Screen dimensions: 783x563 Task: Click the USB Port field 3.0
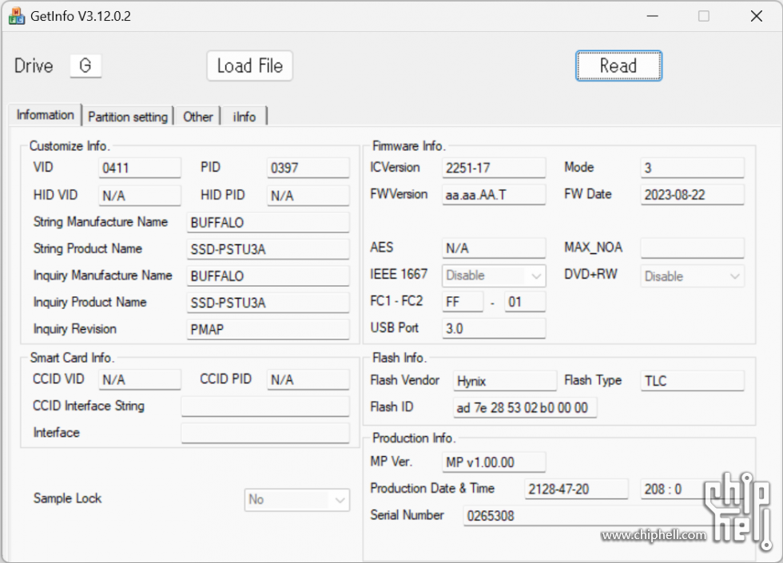[494, 328]
